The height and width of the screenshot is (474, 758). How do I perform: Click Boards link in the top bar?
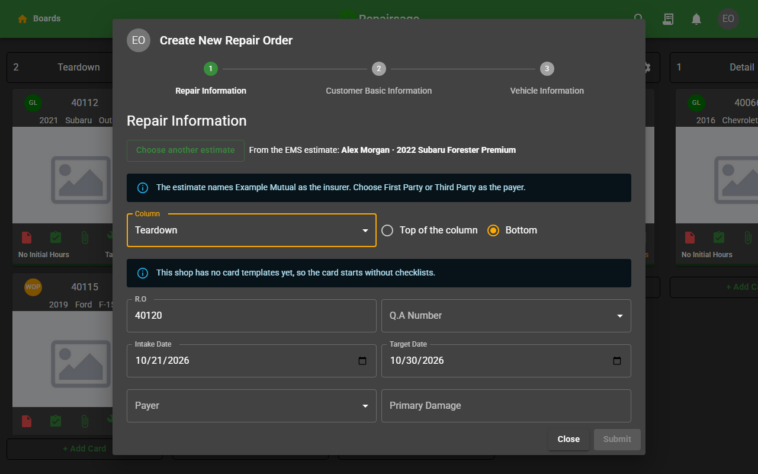47,19
